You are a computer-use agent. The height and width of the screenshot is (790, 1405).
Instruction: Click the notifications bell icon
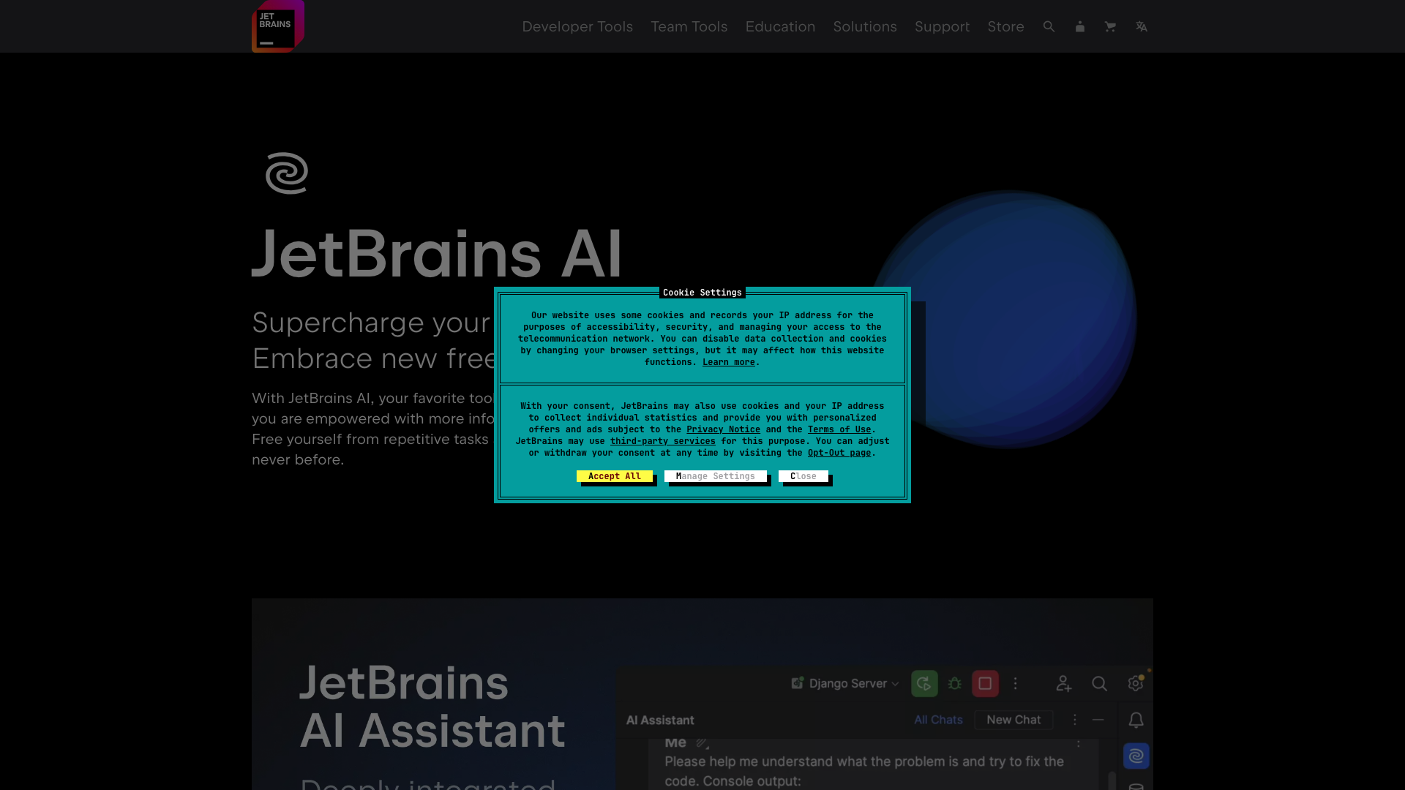[1136, 721]
